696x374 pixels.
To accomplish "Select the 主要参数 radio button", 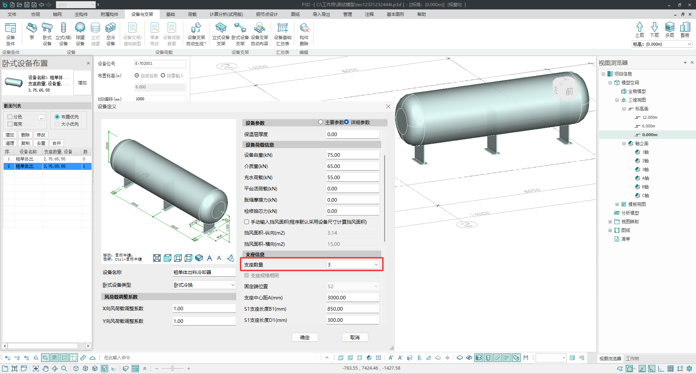I will [x=320, y=122].
